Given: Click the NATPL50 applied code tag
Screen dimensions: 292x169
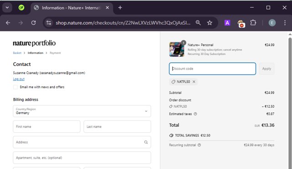Looking at the screenshot, I should point(183,82).
